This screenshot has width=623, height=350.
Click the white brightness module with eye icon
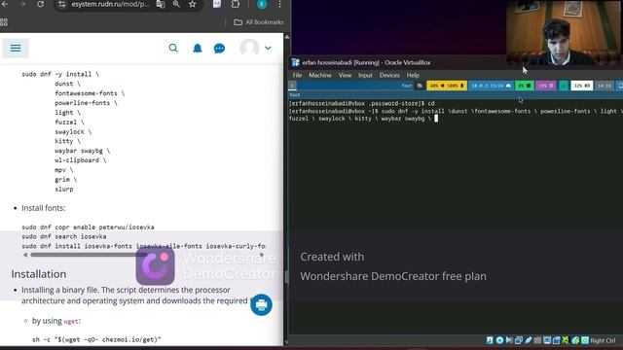click(582, 86)
